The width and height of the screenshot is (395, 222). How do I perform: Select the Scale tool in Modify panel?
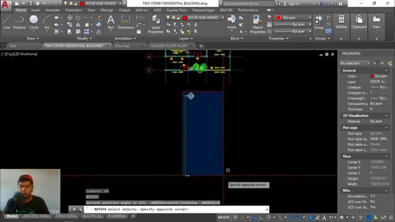point(78,31)
